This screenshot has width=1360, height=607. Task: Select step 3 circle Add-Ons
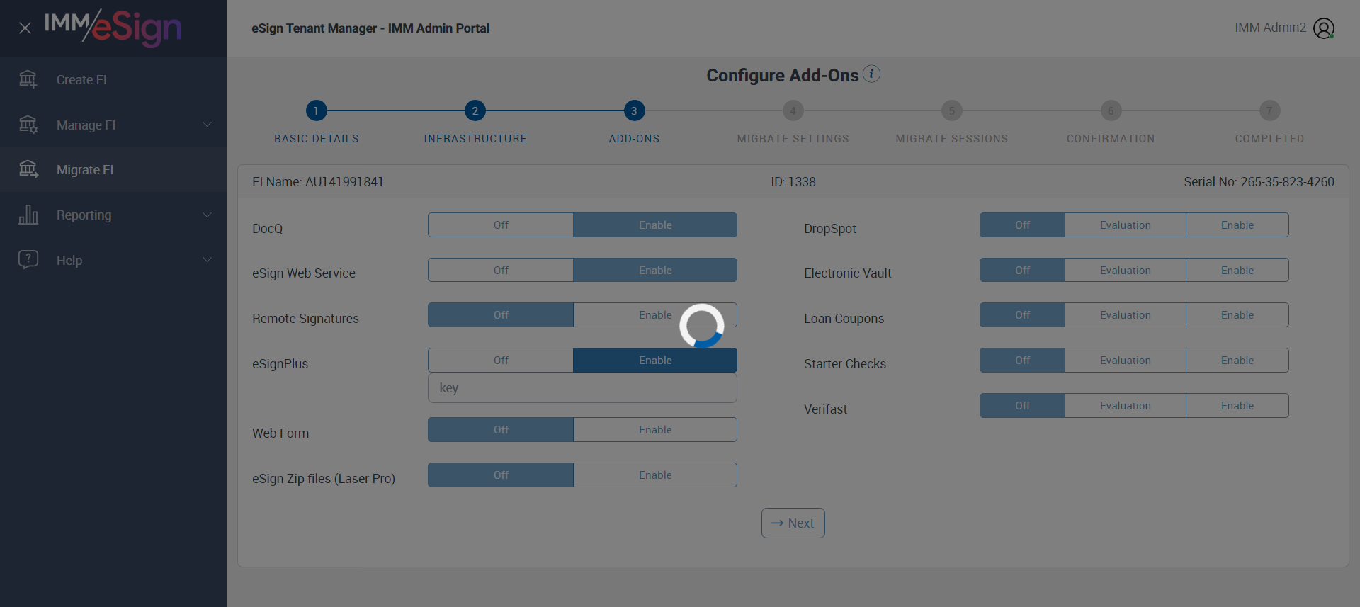(x=634, y=110)
